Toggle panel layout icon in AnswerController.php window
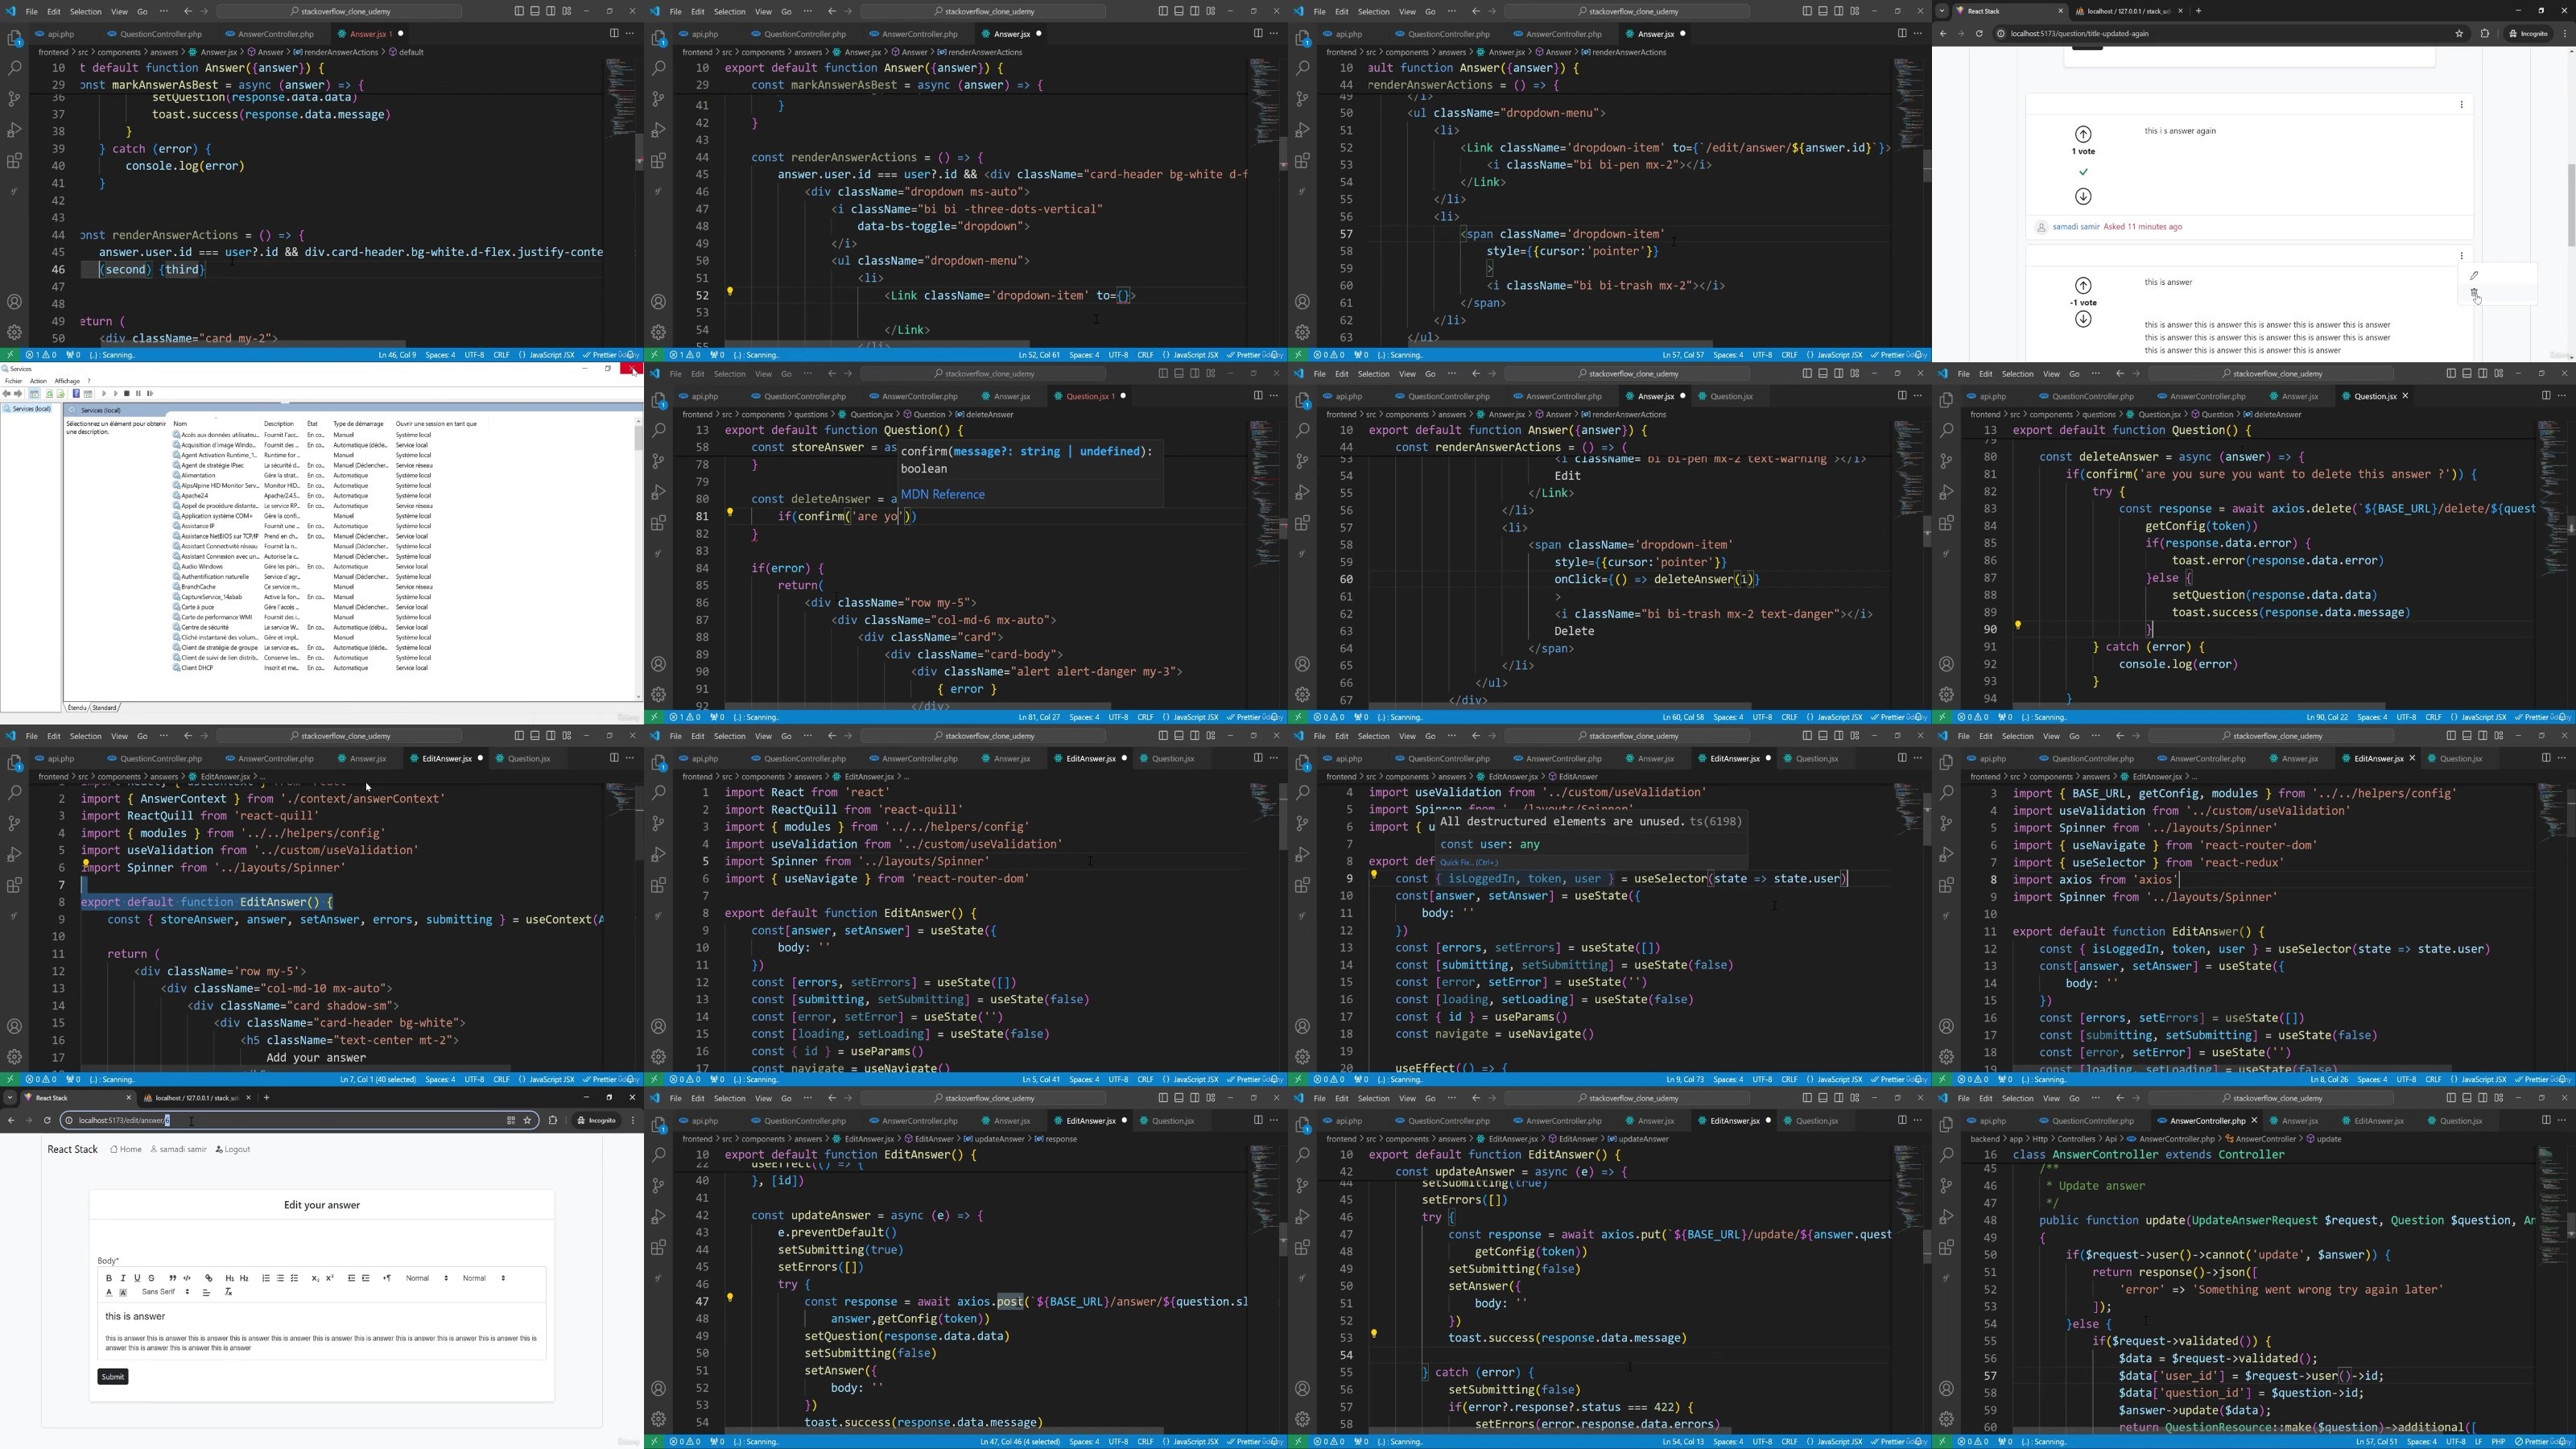The width and height of the screenshot is (2576, 1449). click(2467, 1098)
